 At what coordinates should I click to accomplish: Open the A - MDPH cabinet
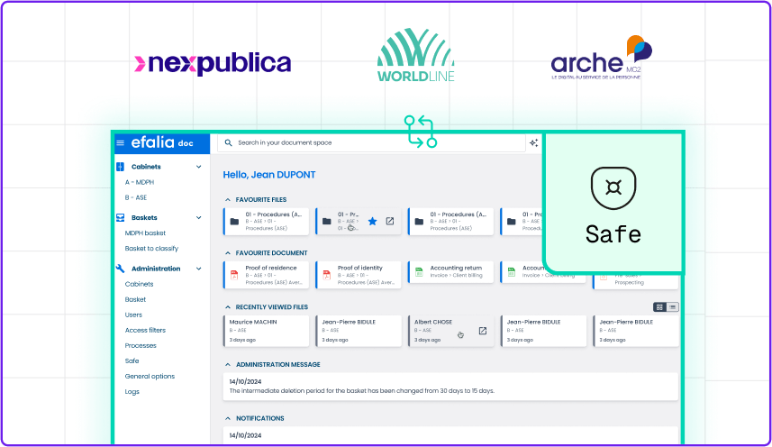[140, 182]
